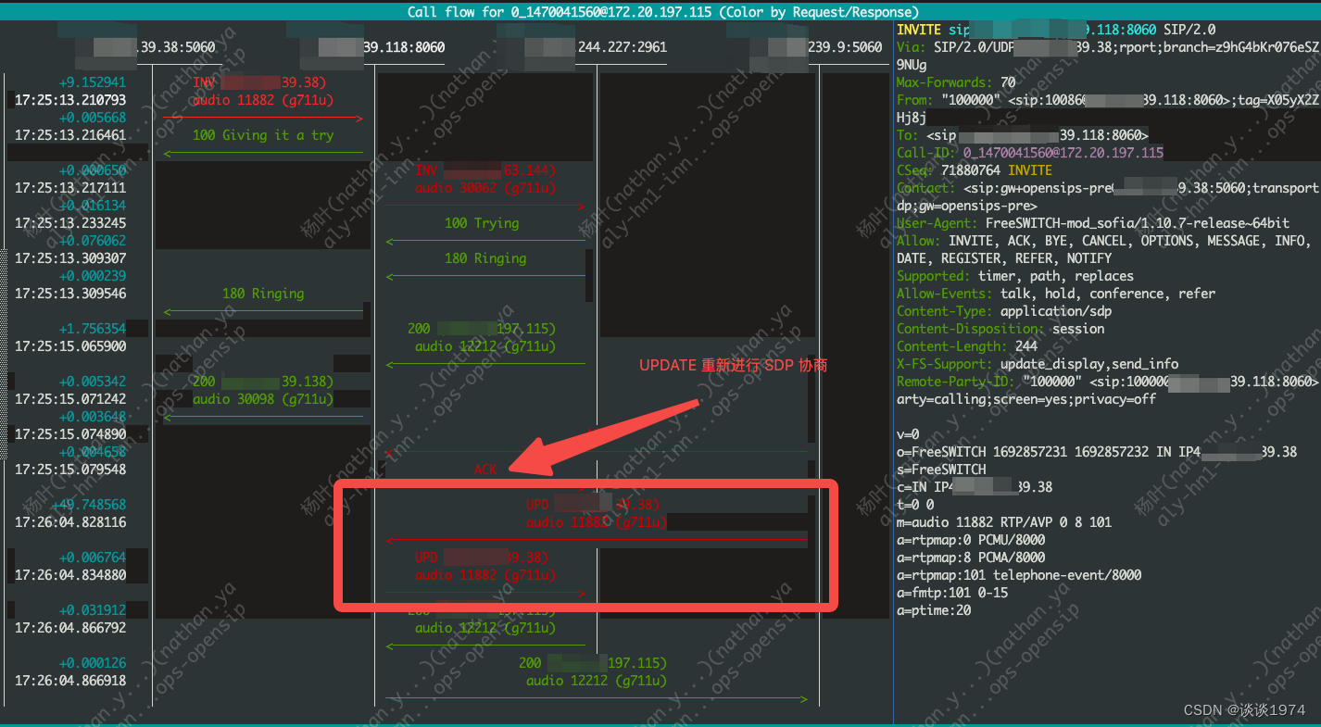Click timestamp 17:26:04.866792

click(70, 628)
